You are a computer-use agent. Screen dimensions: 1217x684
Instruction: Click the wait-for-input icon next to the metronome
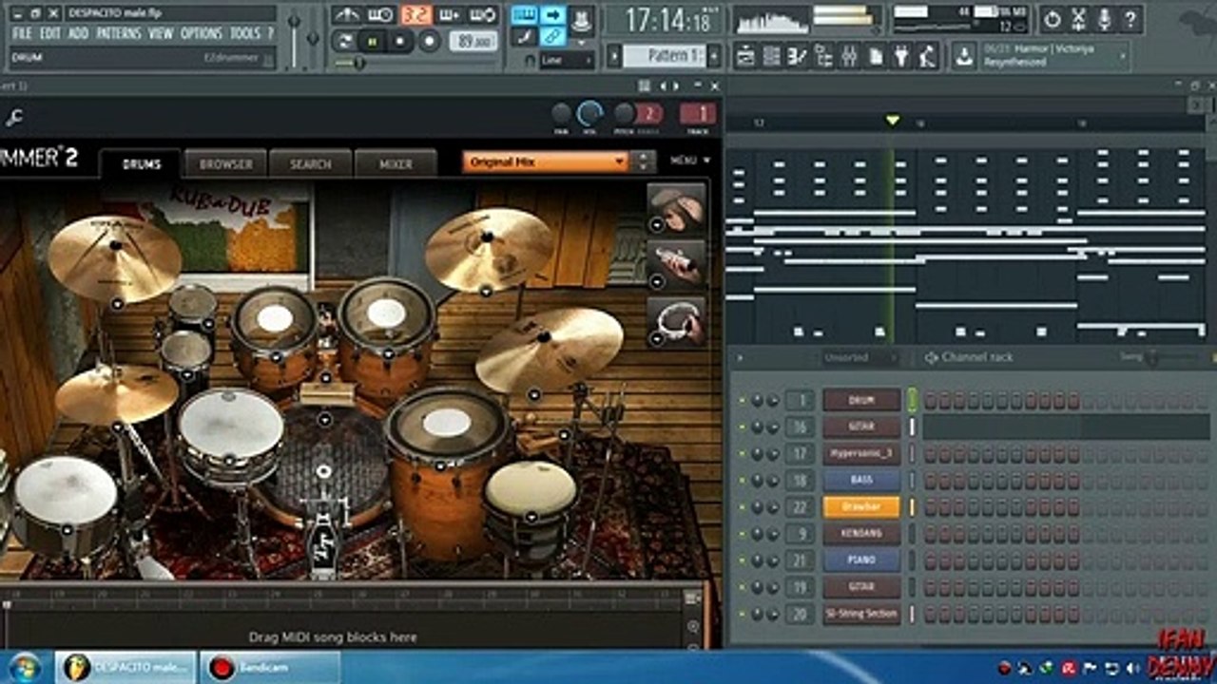click(380, 15)
